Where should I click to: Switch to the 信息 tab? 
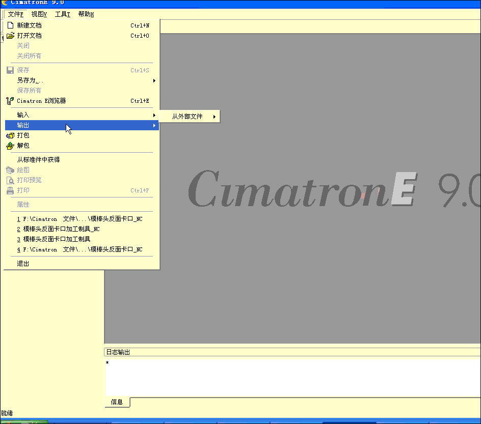tap(117, 402)
